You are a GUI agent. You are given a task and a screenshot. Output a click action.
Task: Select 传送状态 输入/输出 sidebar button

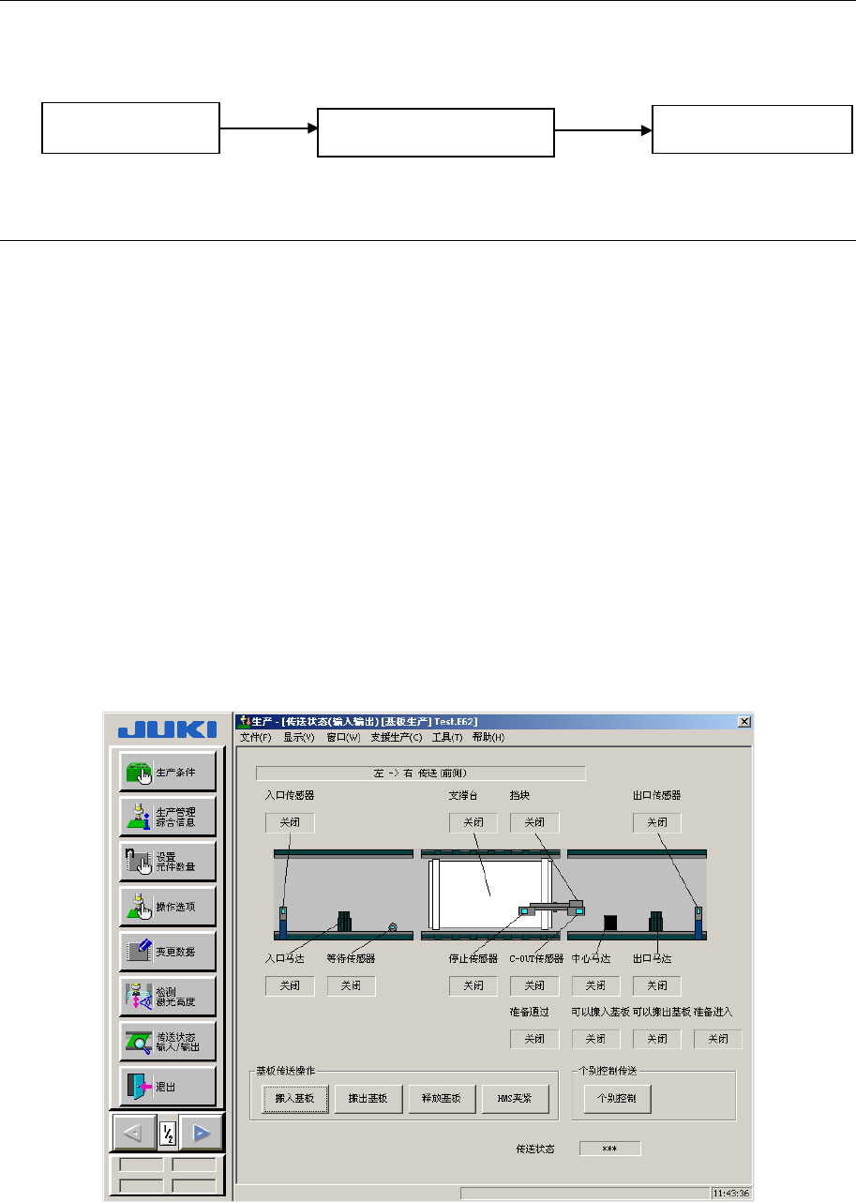pos(168,1041)
